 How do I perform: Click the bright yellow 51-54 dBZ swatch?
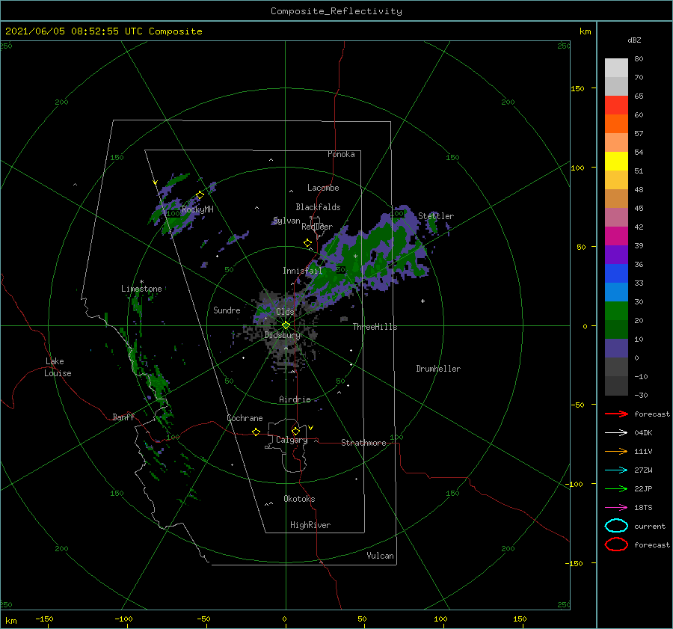[616, 162]
